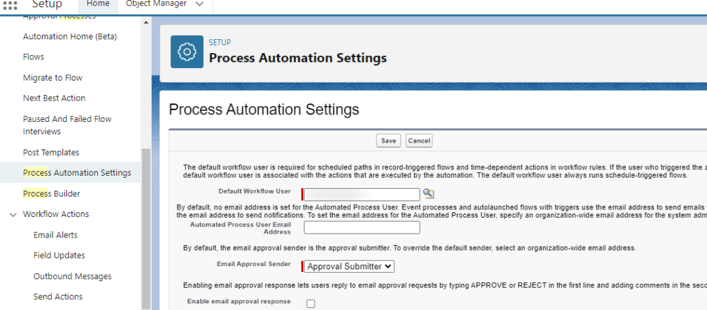Click the Save button

pyautogui.click(x=388, y=141)
